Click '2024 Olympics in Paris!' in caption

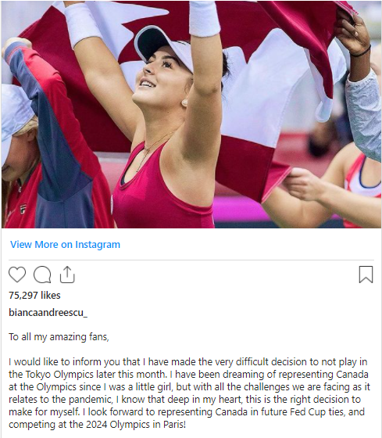(136, 425)
